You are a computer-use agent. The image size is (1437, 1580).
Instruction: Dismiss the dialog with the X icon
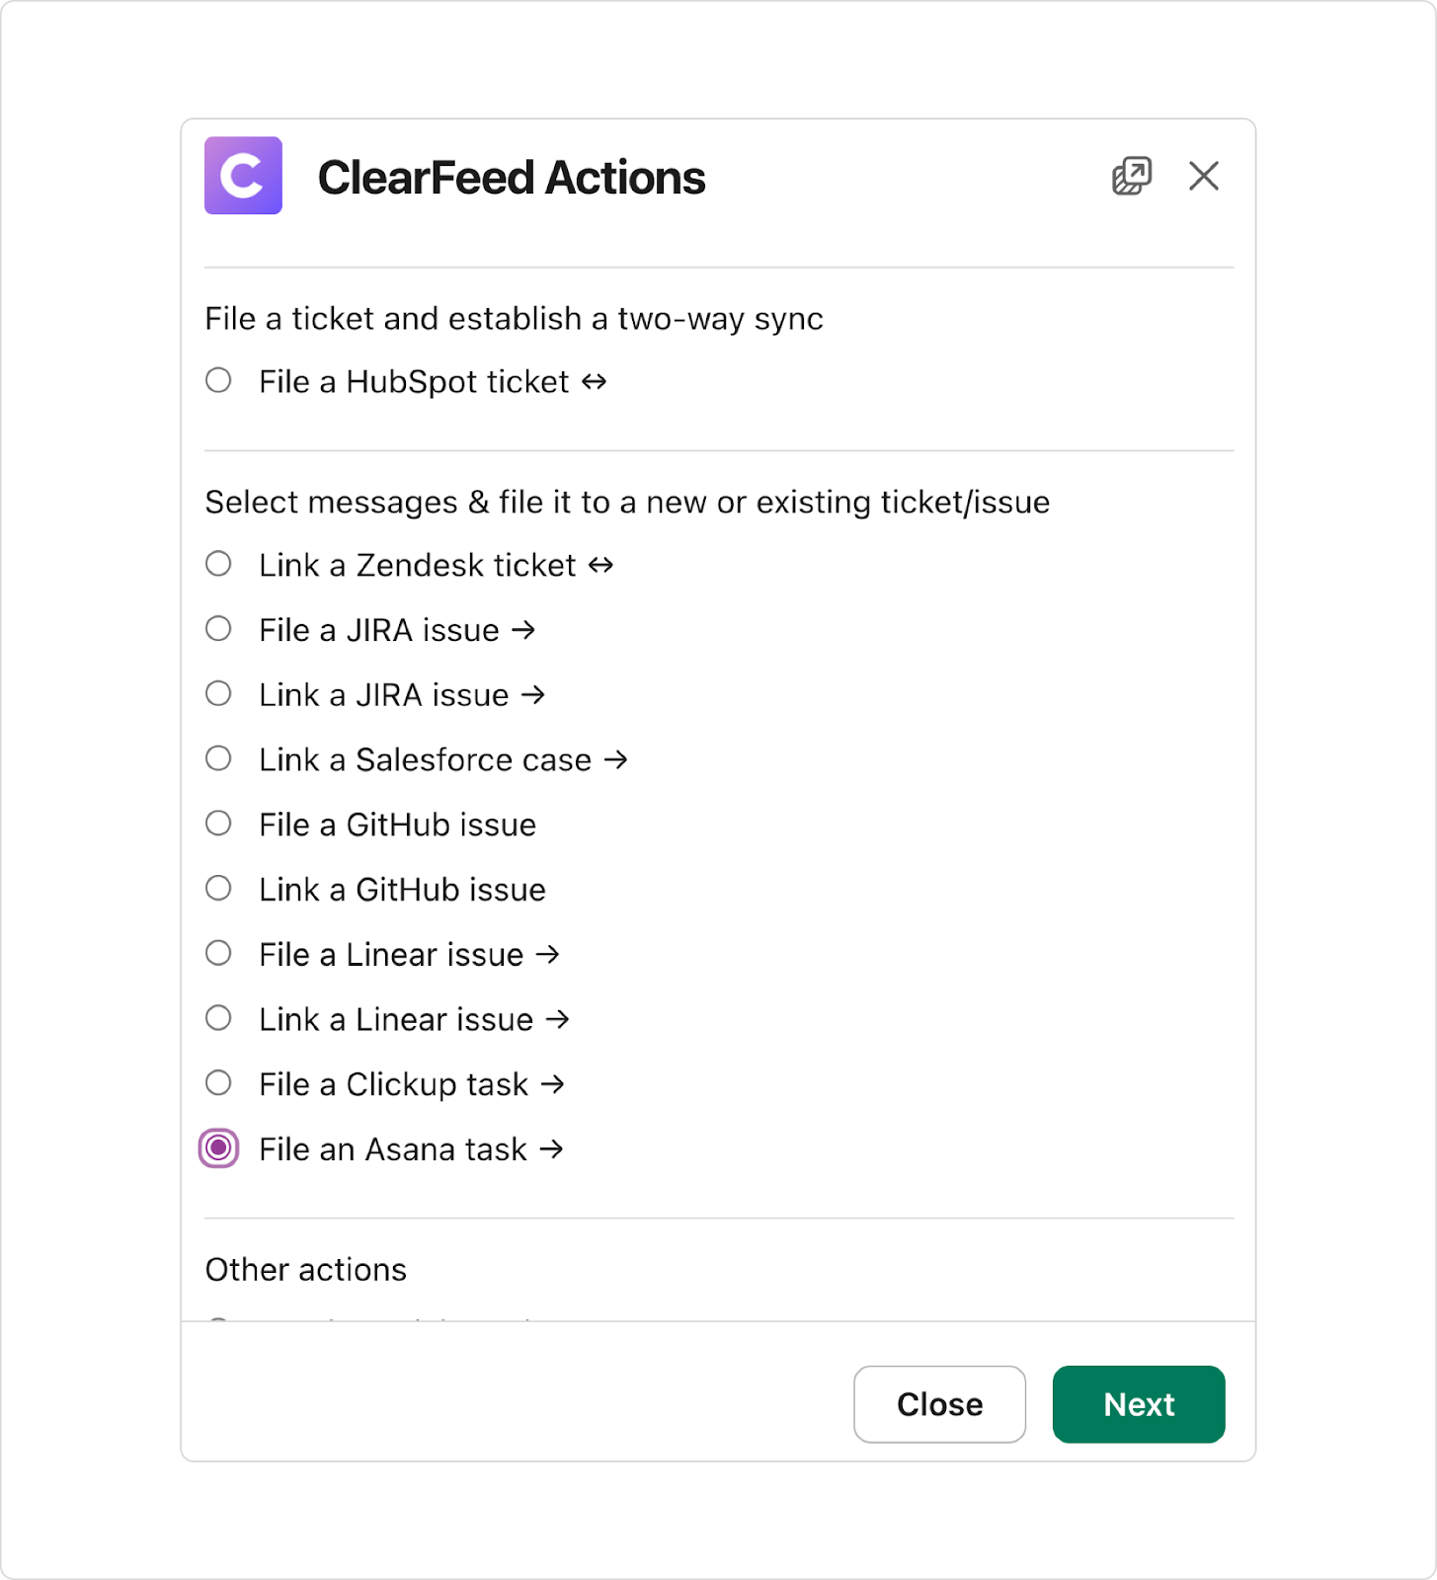[x=1204, y=177]
